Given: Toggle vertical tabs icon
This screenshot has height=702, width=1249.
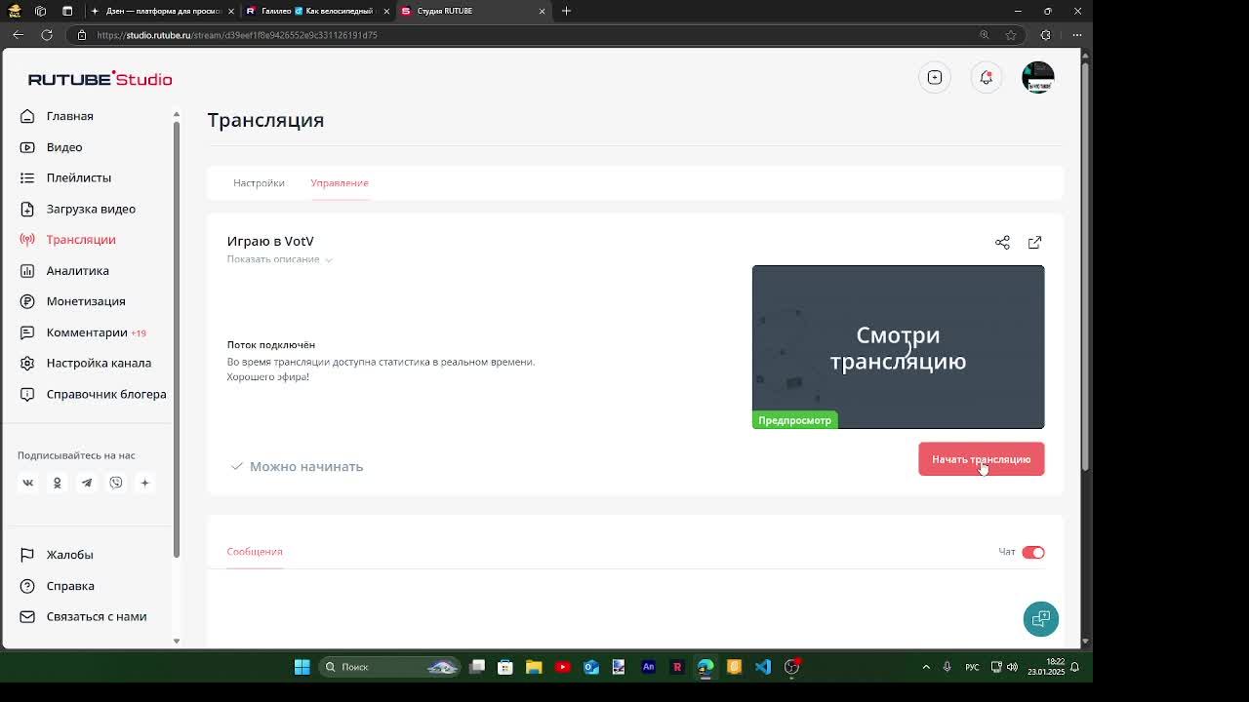Looking at the screenshot, I should tap(67, 11).
